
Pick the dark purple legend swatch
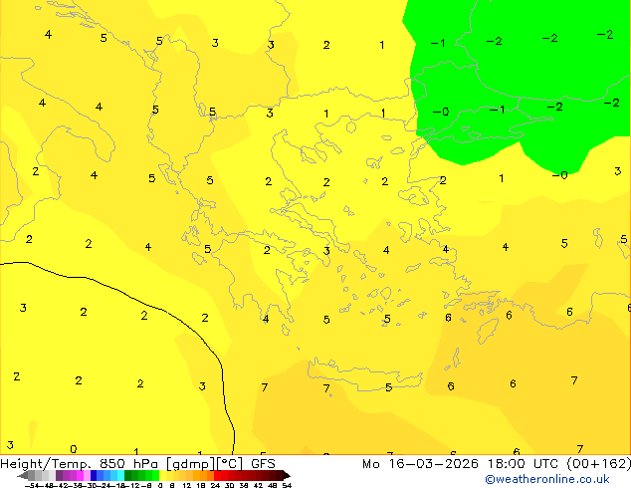59,476
